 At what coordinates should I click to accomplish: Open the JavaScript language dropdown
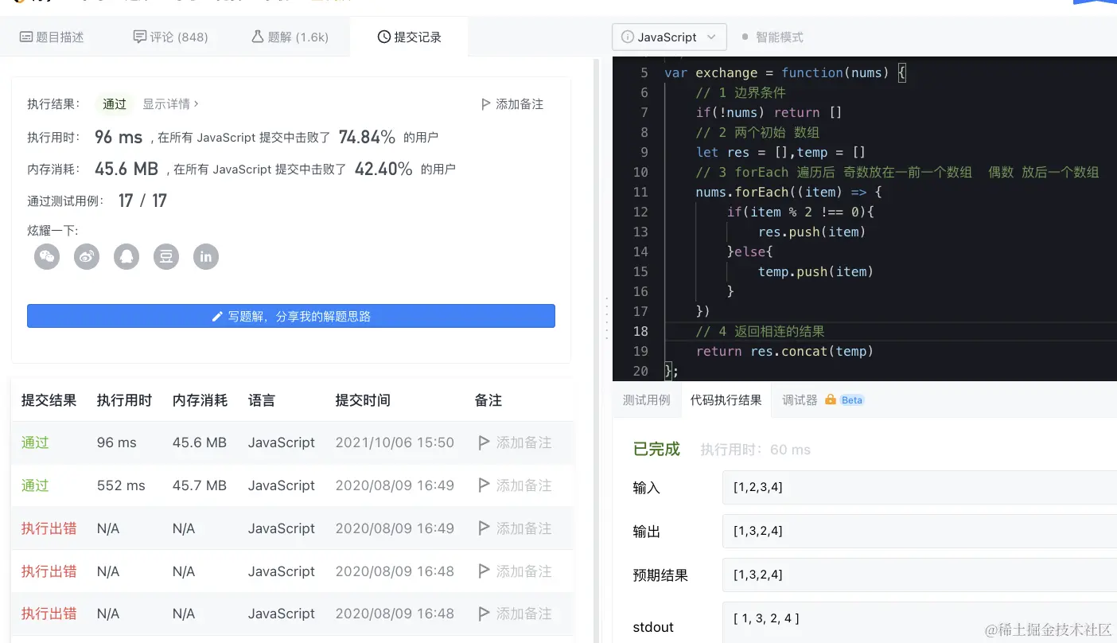(669, 37)
